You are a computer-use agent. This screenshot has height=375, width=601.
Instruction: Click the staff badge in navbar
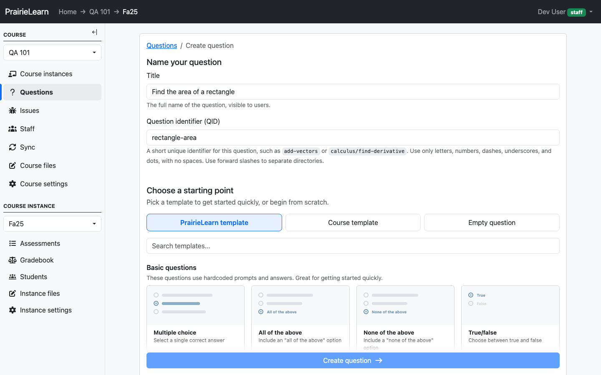tap(576, 12)
